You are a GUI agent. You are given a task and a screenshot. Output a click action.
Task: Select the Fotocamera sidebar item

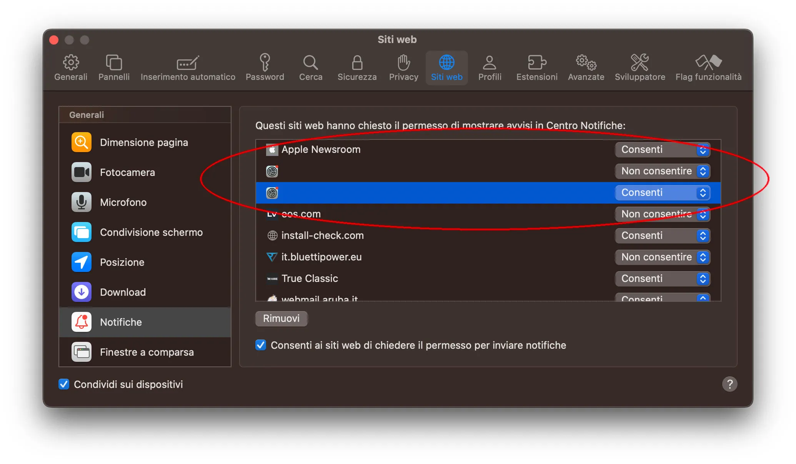point(127,172)
